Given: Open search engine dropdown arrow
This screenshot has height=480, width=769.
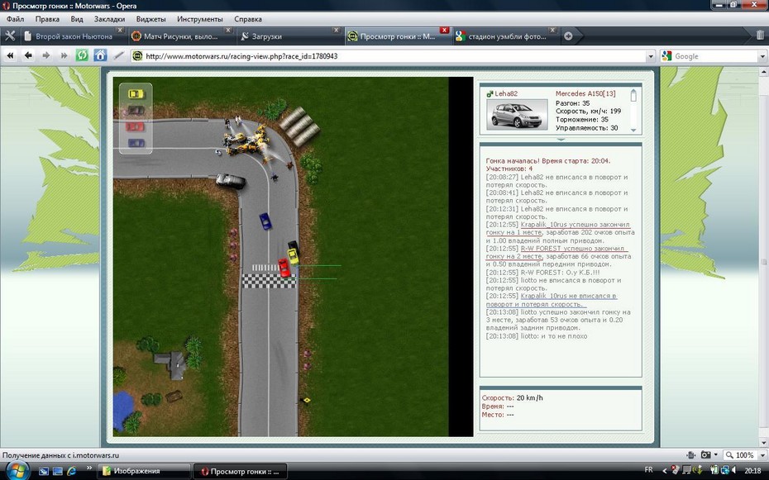Looking at the screenshot, I should point(762,56).
